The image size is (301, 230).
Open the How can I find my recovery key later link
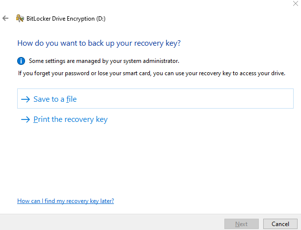(x=65, y=201)
